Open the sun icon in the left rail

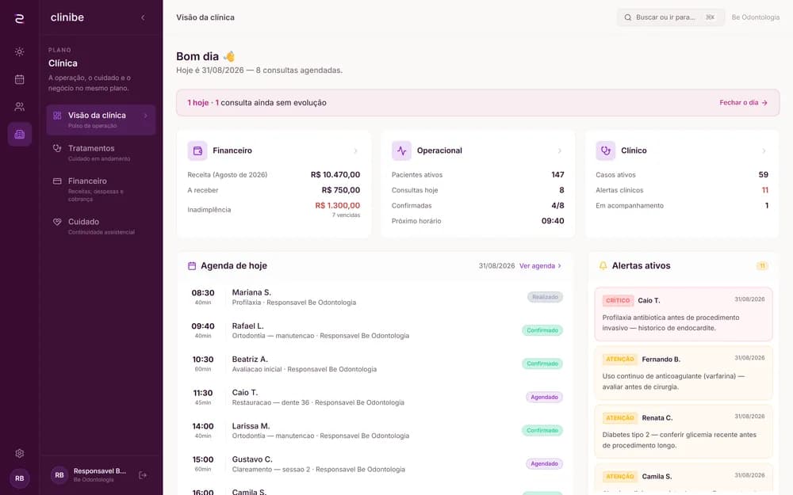19,51
